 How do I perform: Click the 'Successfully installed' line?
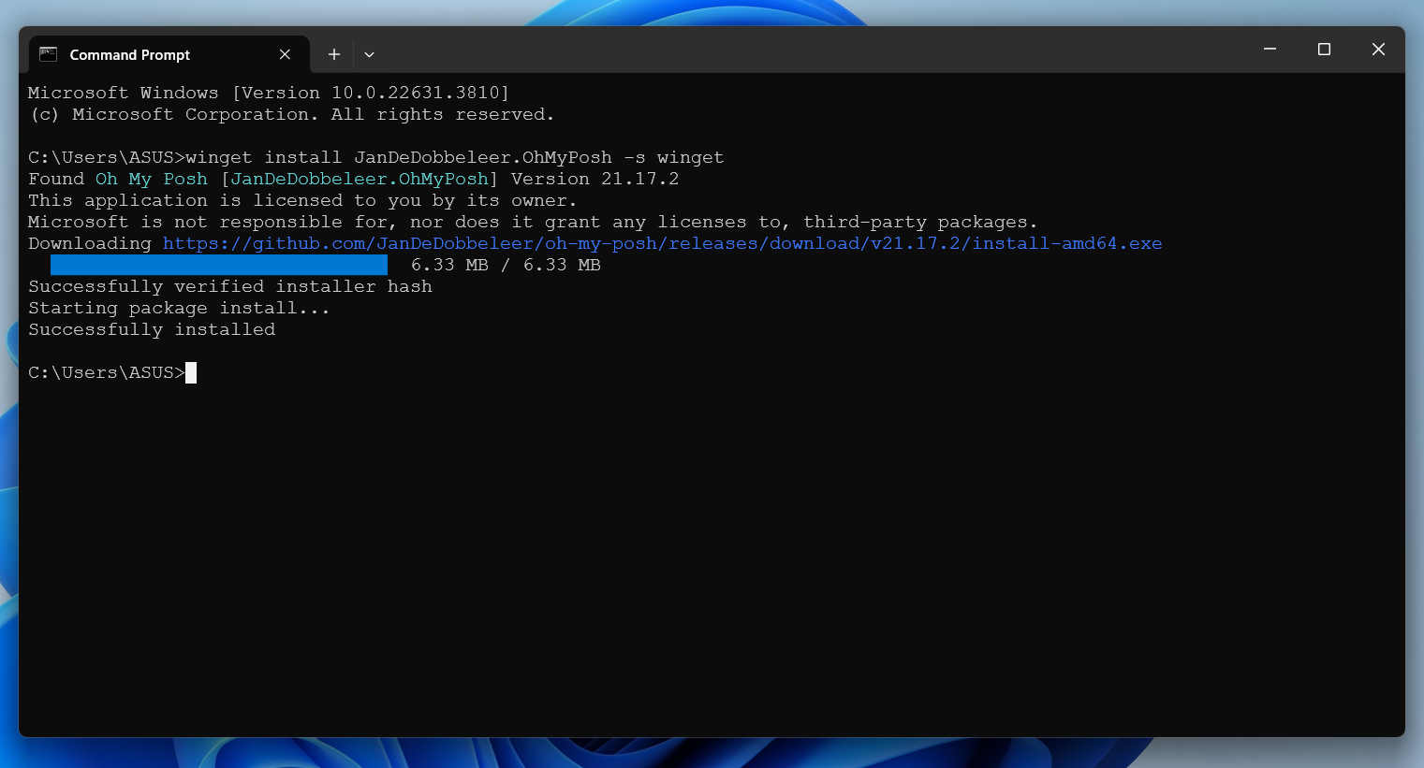[152, 329]
